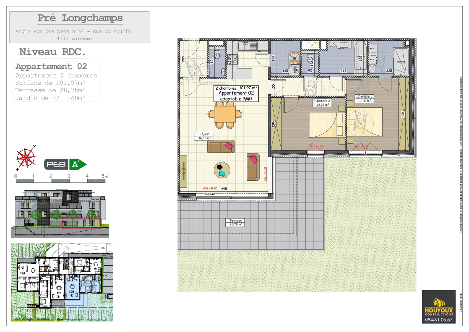
Task: Click the round coffee table with plant
Action: pyautogui.click(x=222, y=170)
